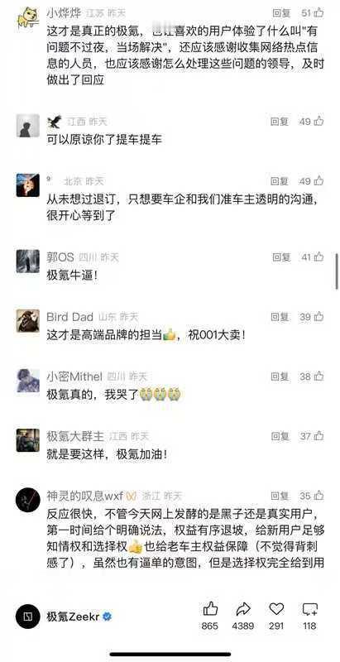The height and width of the screenshot is (662, 340).
Task: Click the comment list scrollbar
Action: [x=337, y=271]
